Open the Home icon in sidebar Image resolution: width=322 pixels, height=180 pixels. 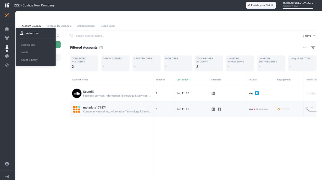pyautogui.click(x=7, y=29)
